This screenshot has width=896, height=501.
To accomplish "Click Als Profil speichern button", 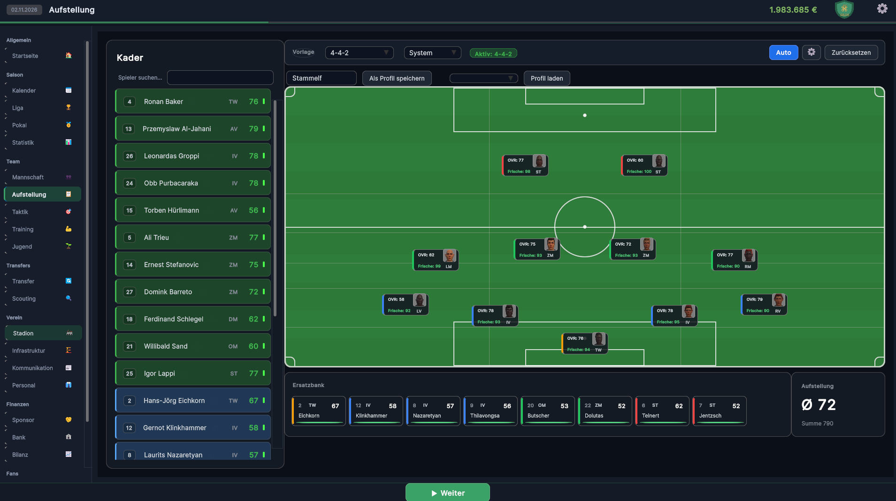I will tap(397, 78).
